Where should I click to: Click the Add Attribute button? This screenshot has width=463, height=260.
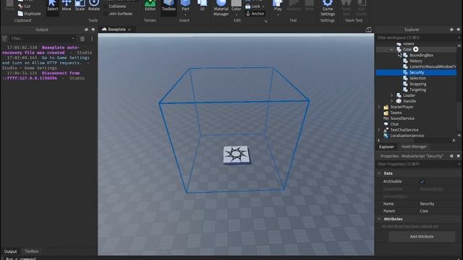point(422,236)
